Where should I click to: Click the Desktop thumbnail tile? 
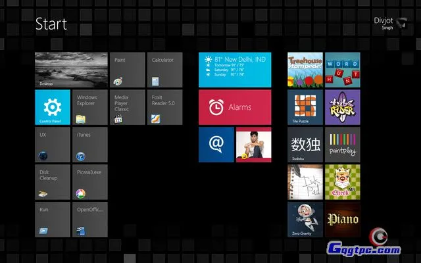tap(70, 70)
